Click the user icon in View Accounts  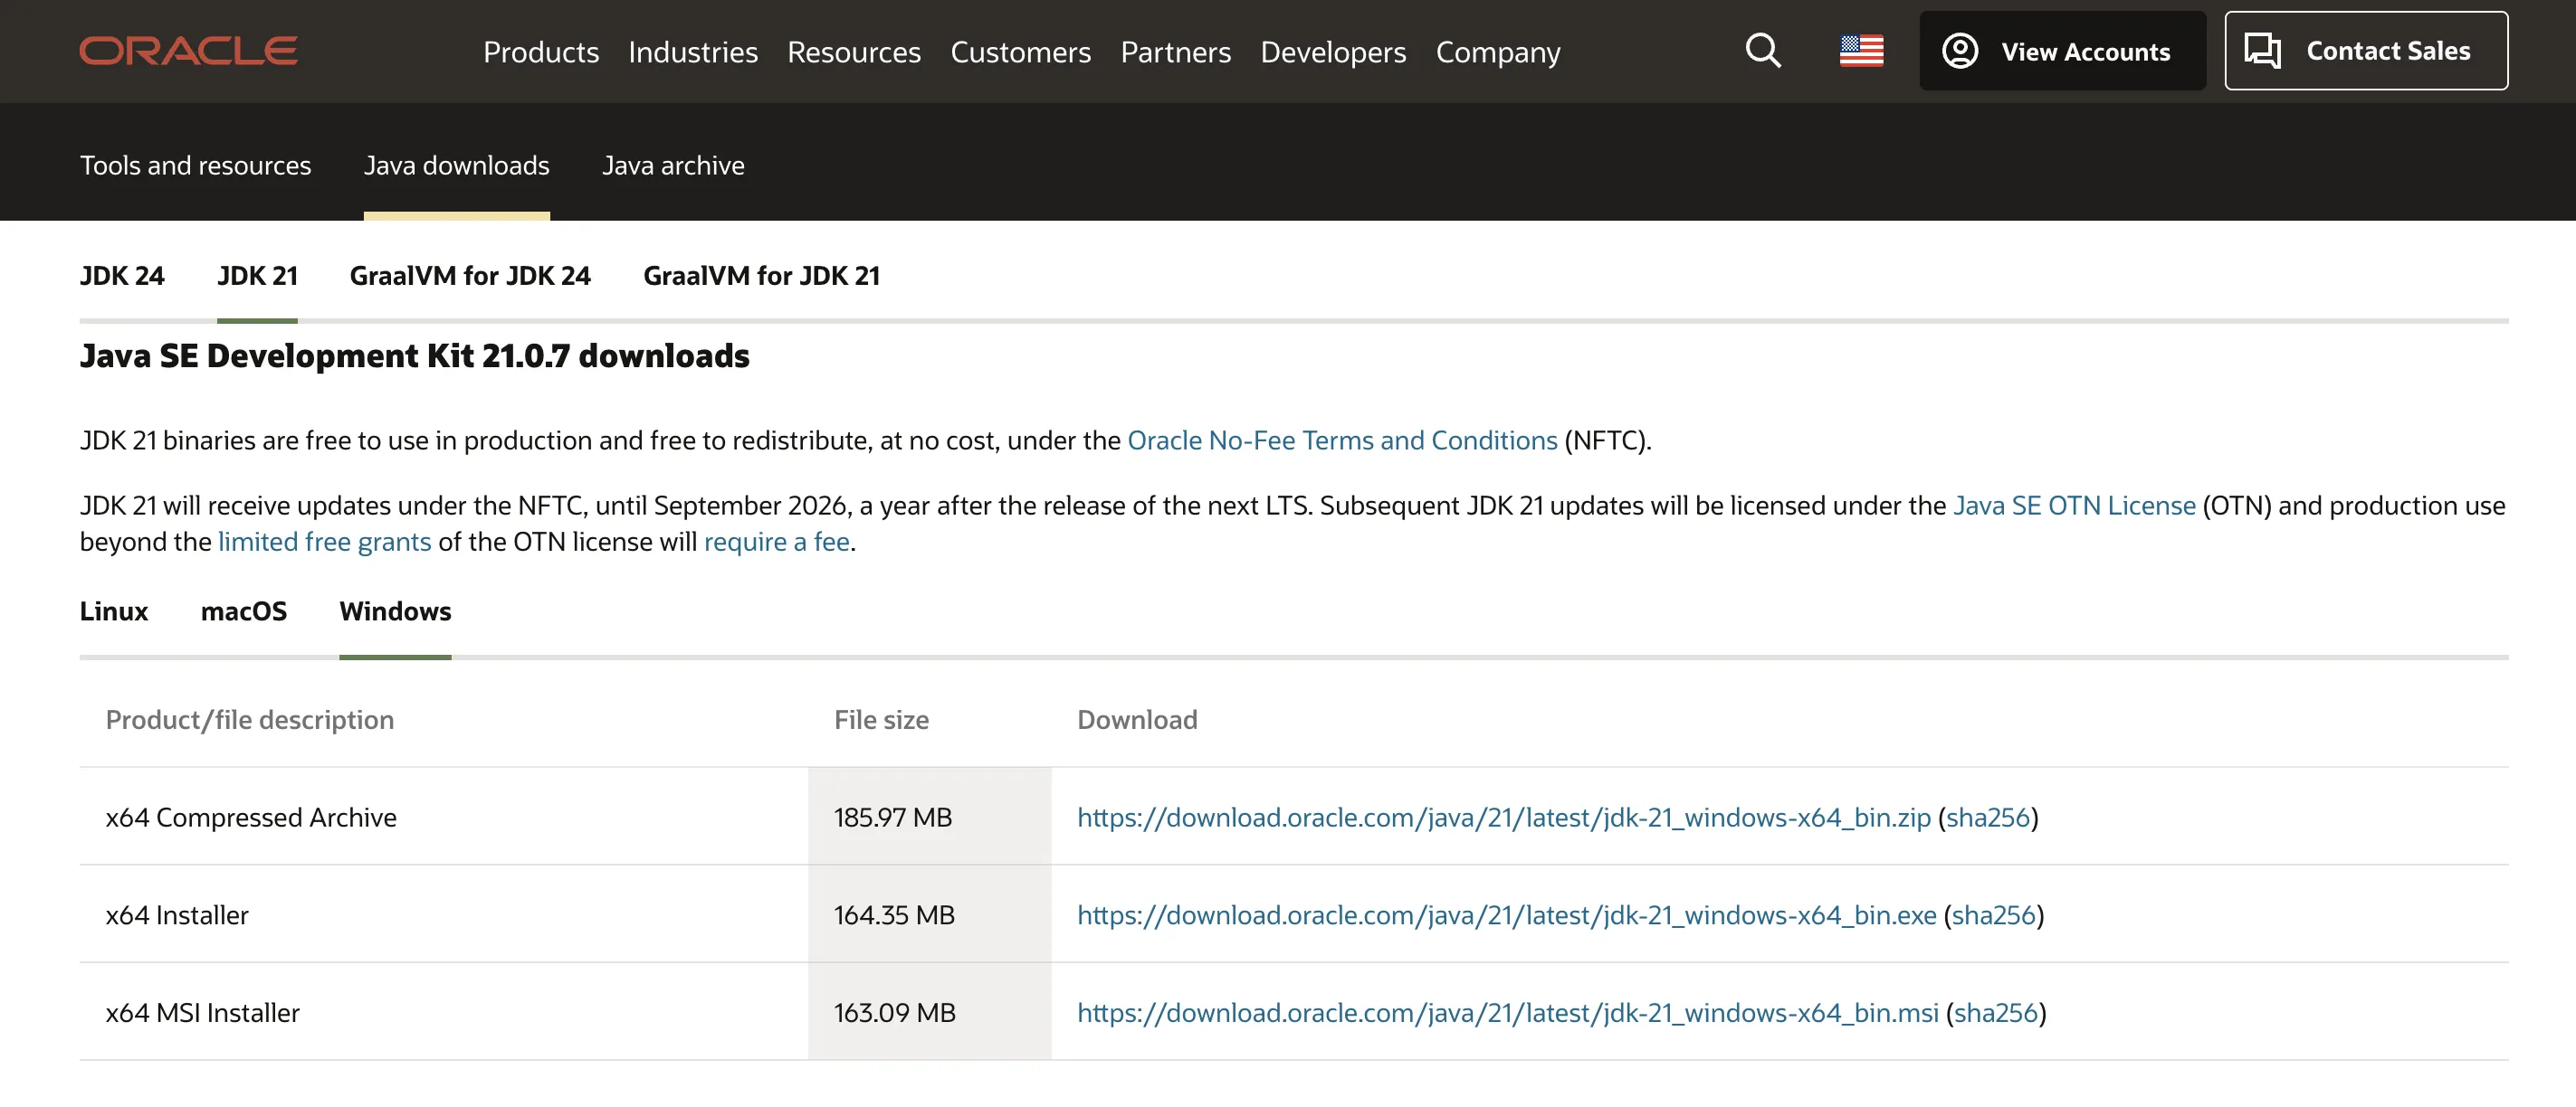coord(1960,51)
